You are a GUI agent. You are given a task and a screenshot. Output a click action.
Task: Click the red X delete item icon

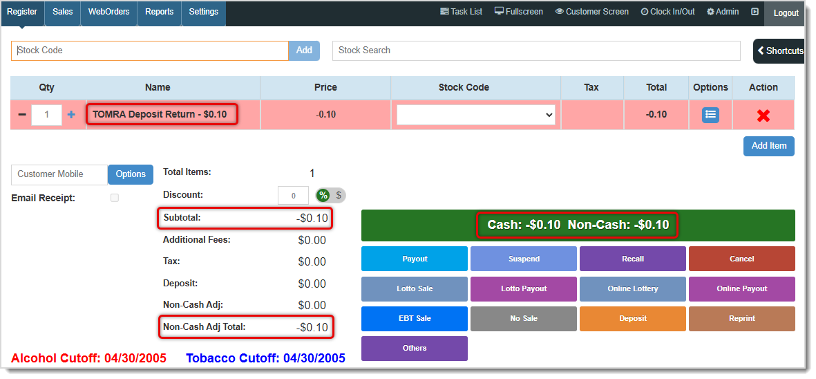click(763, 115)
